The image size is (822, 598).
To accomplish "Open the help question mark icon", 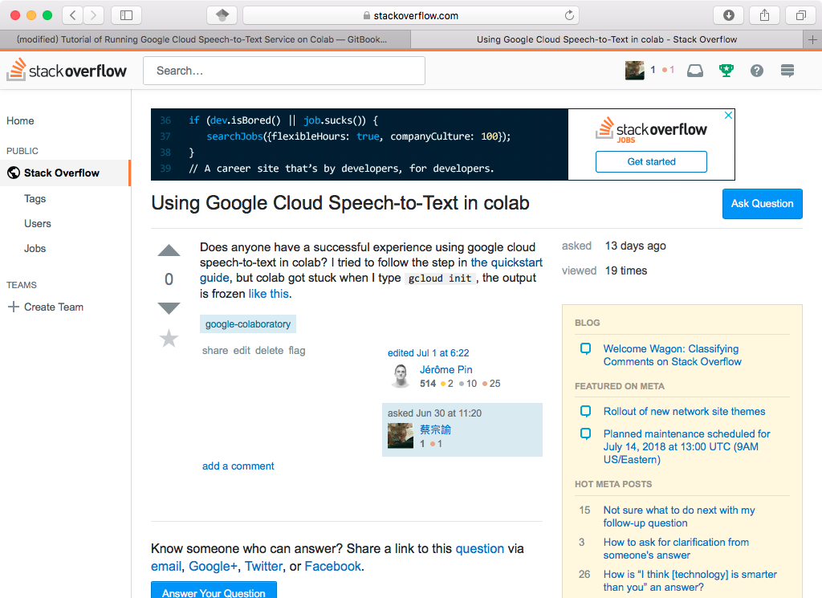I will [x=757, y=71].
